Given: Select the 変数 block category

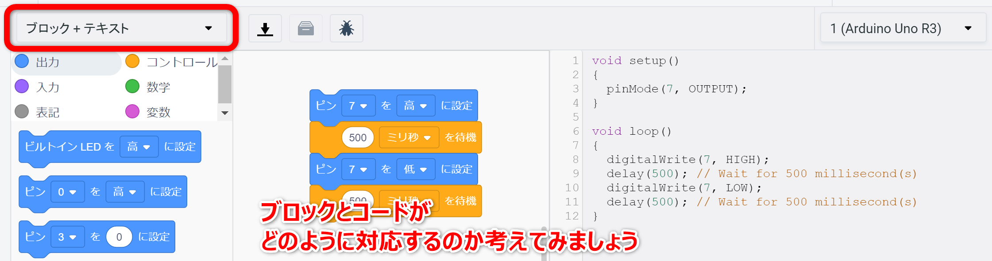Looking at the screenshot, I should tap(148, 112).
